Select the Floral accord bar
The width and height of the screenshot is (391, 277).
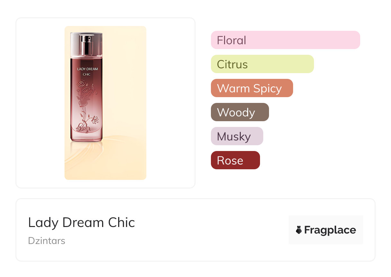click(285, 40)
